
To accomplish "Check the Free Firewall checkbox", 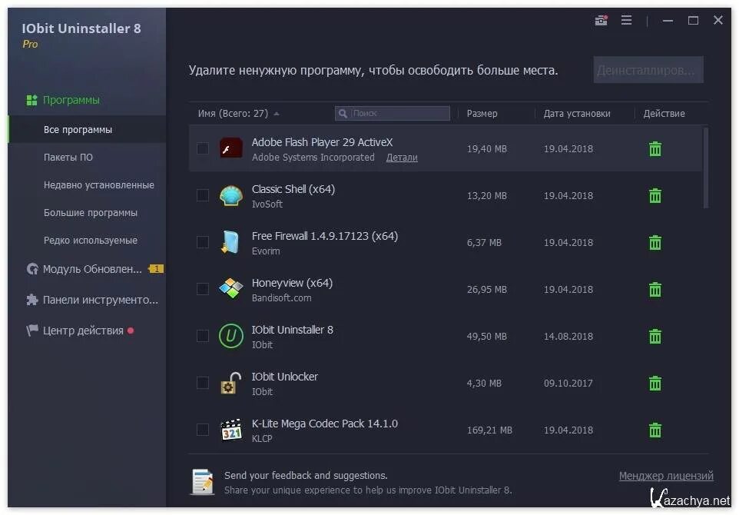I will tap(203, 242).
